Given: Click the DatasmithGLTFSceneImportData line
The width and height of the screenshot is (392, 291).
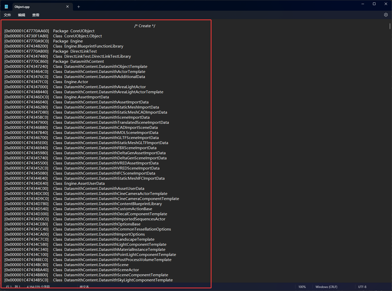Looking at the screenshot, I should [82, 138].
